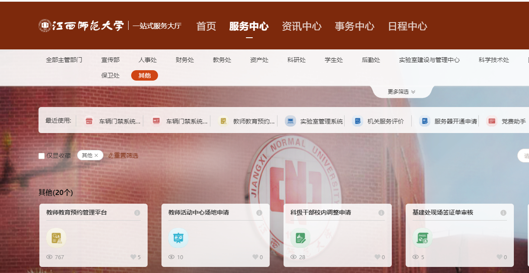Open 实验室管理系统 from recently used
This screenshot has width=529, height=273.
coord(314,121)
